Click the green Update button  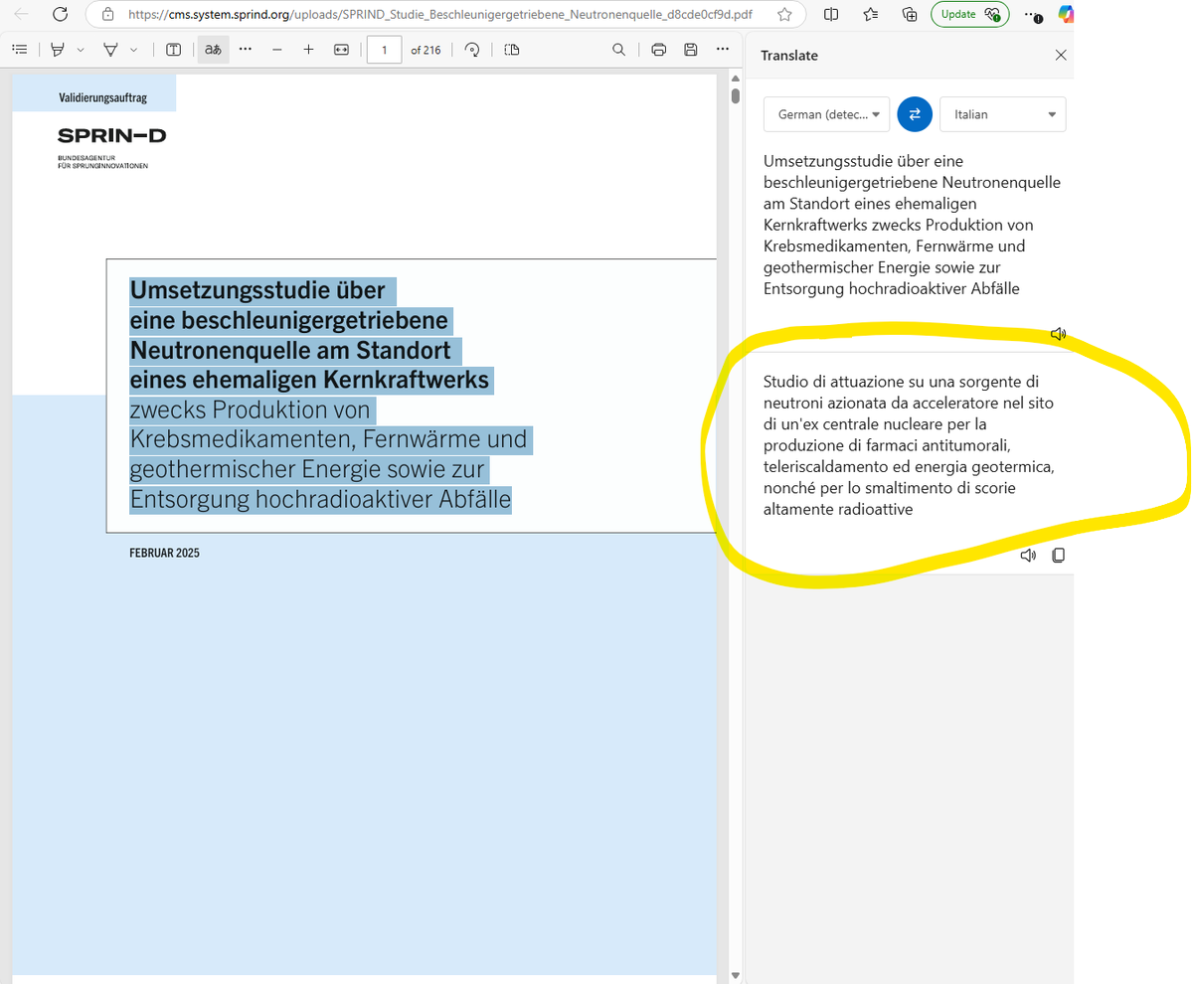pos(969,15)
